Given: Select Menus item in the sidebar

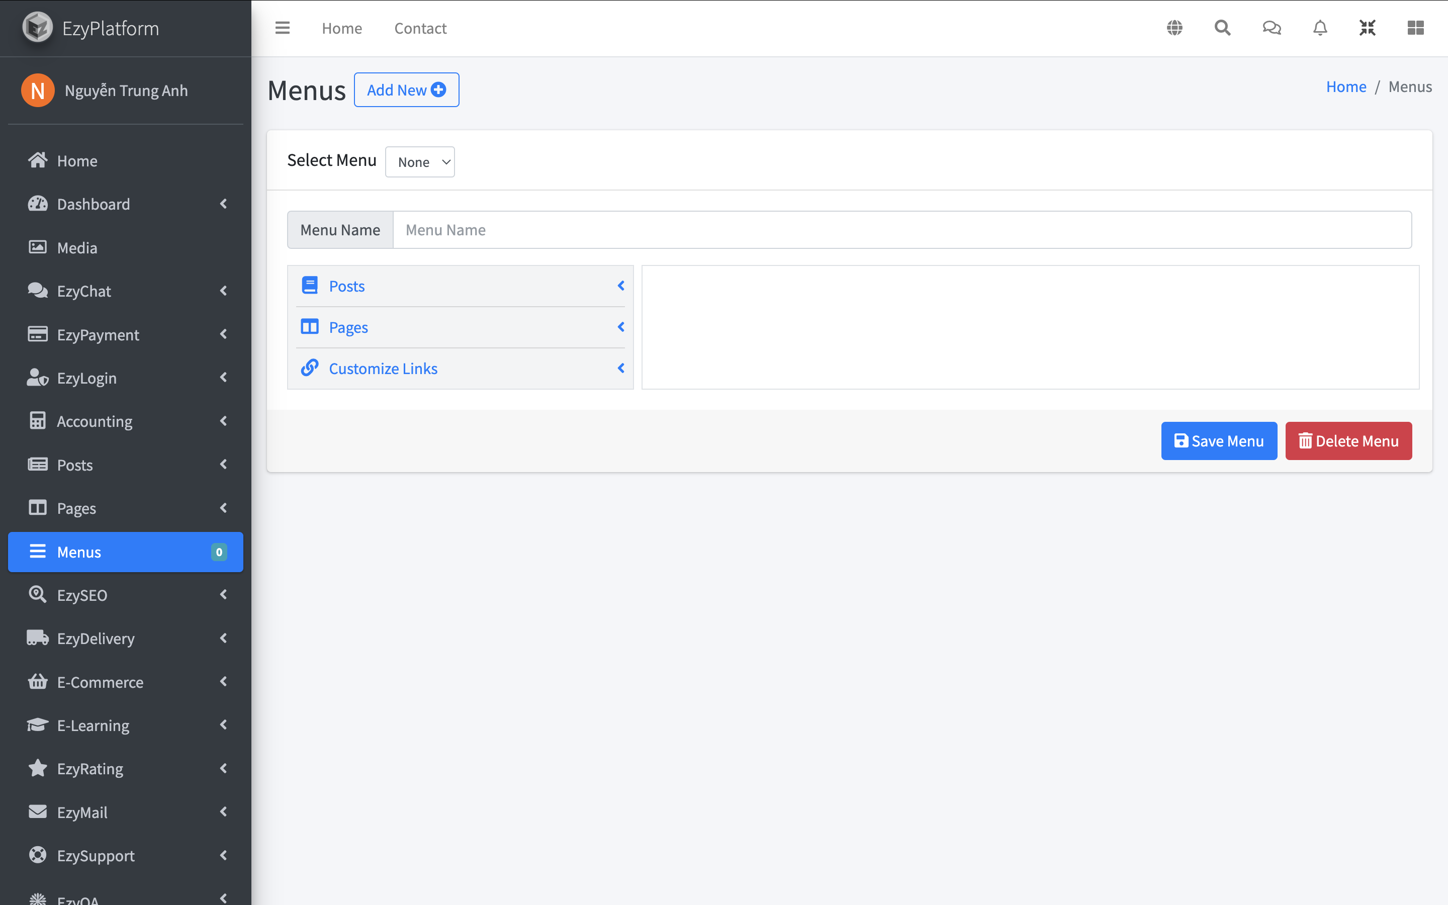Looking at the screenshot, I should [126, 552].
